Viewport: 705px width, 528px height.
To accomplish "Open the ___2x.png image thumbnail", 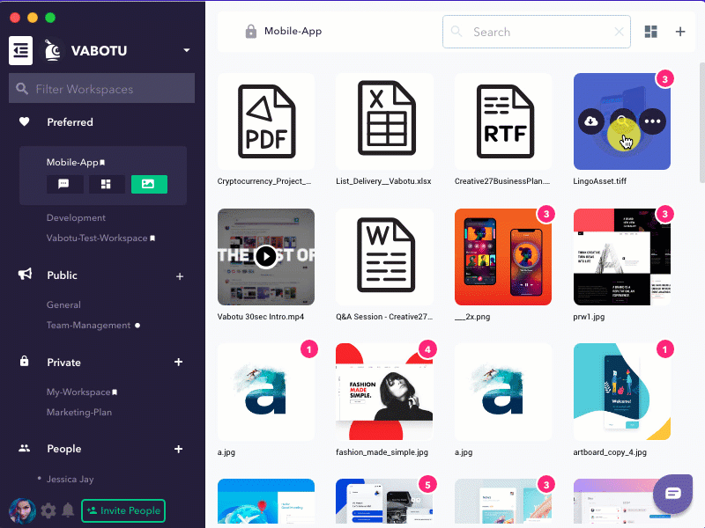I will tap(503, 257).
